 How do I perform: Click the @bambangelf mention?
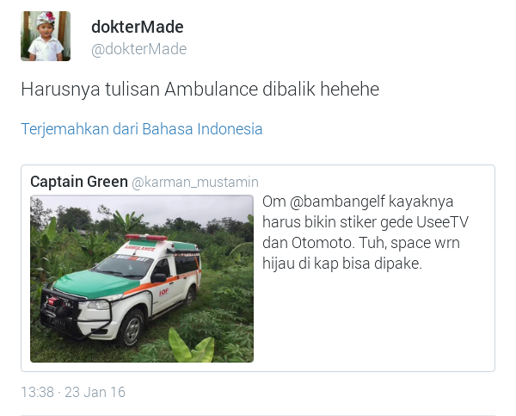pos(337,202)
